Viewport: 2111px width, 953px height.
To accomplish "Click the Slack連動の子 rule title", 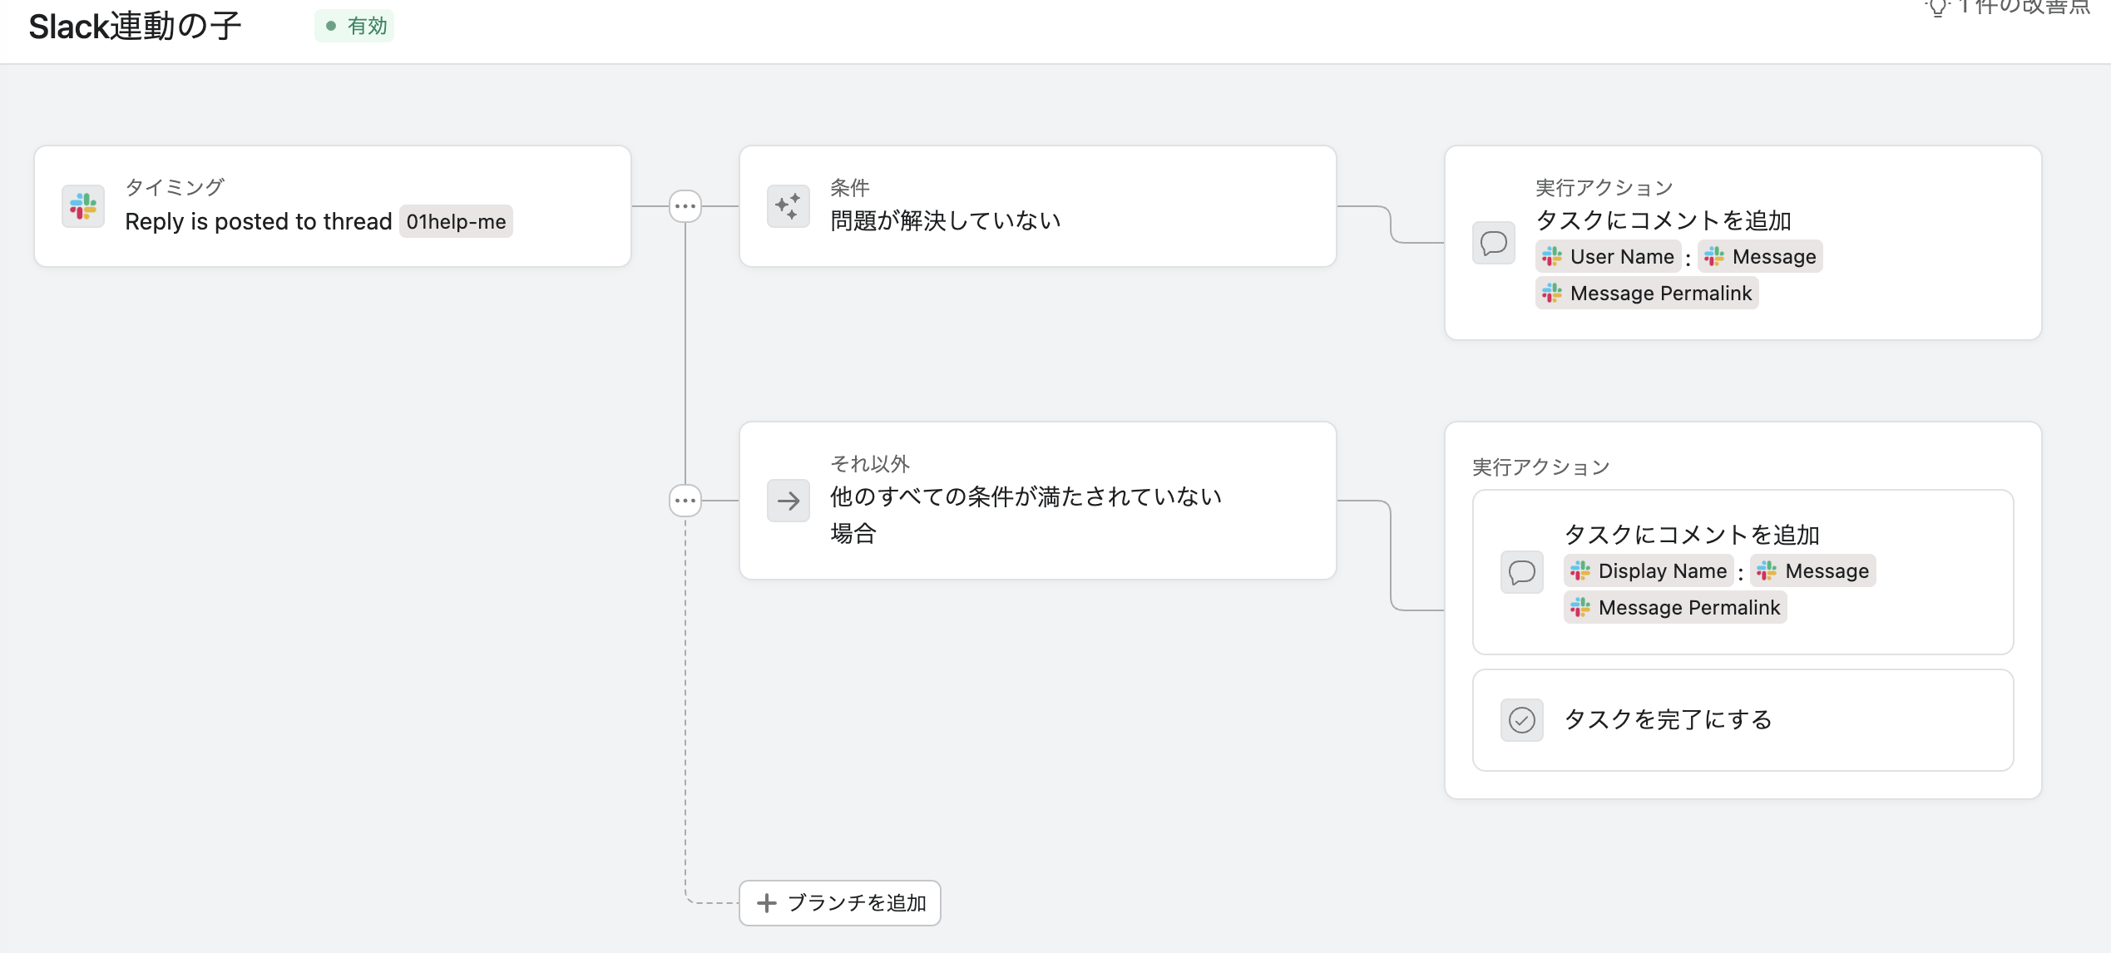I will point(135,27).
